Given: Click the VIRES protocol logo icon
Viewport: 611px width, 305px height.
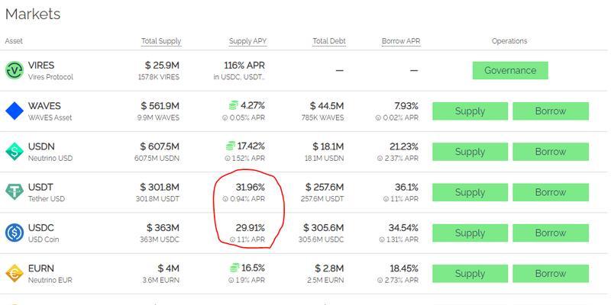Looking at the screenshot, I should coord(15,70).
